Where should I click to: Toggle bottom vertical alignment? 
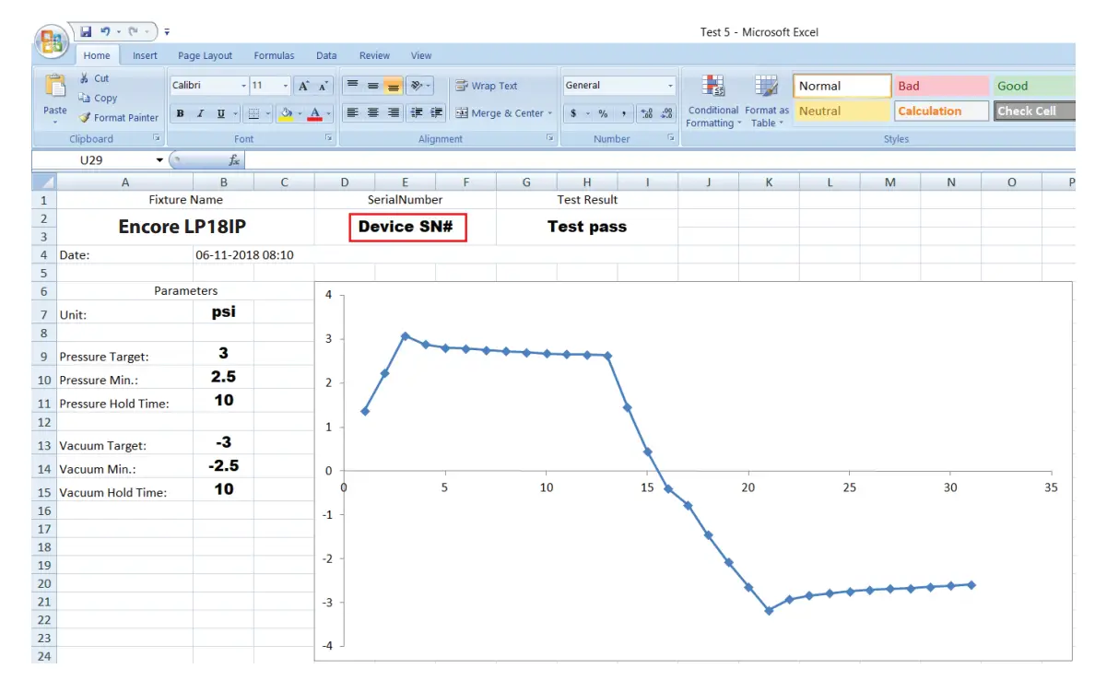pos(394,85)
